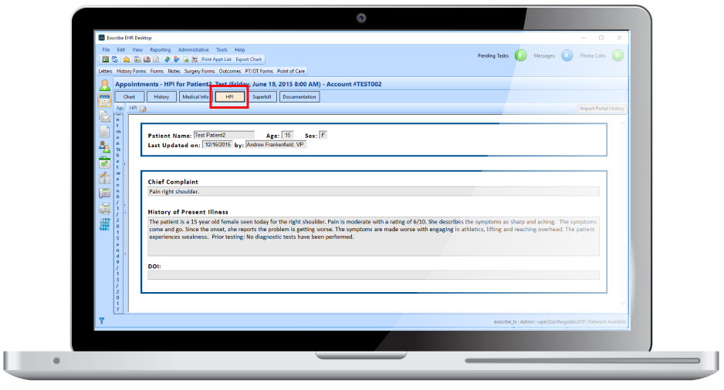Switch to the HPI sub-tab
Image resolution: width=724 pixels, height=390 pixels.
pos(133,109)
